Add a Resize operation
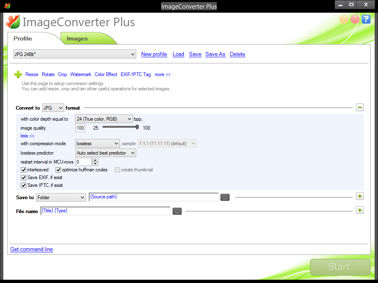 [32, 74]
